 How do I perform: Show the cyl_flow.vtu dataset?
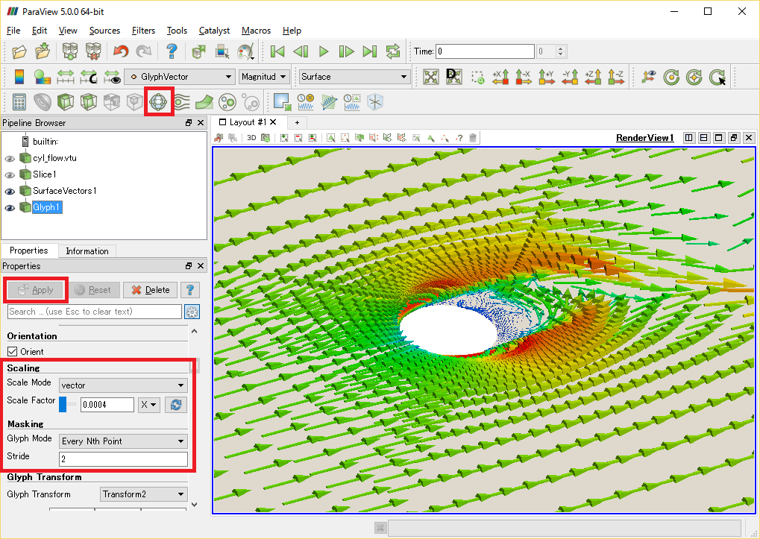pyautogui.click(x=9, y=158)
